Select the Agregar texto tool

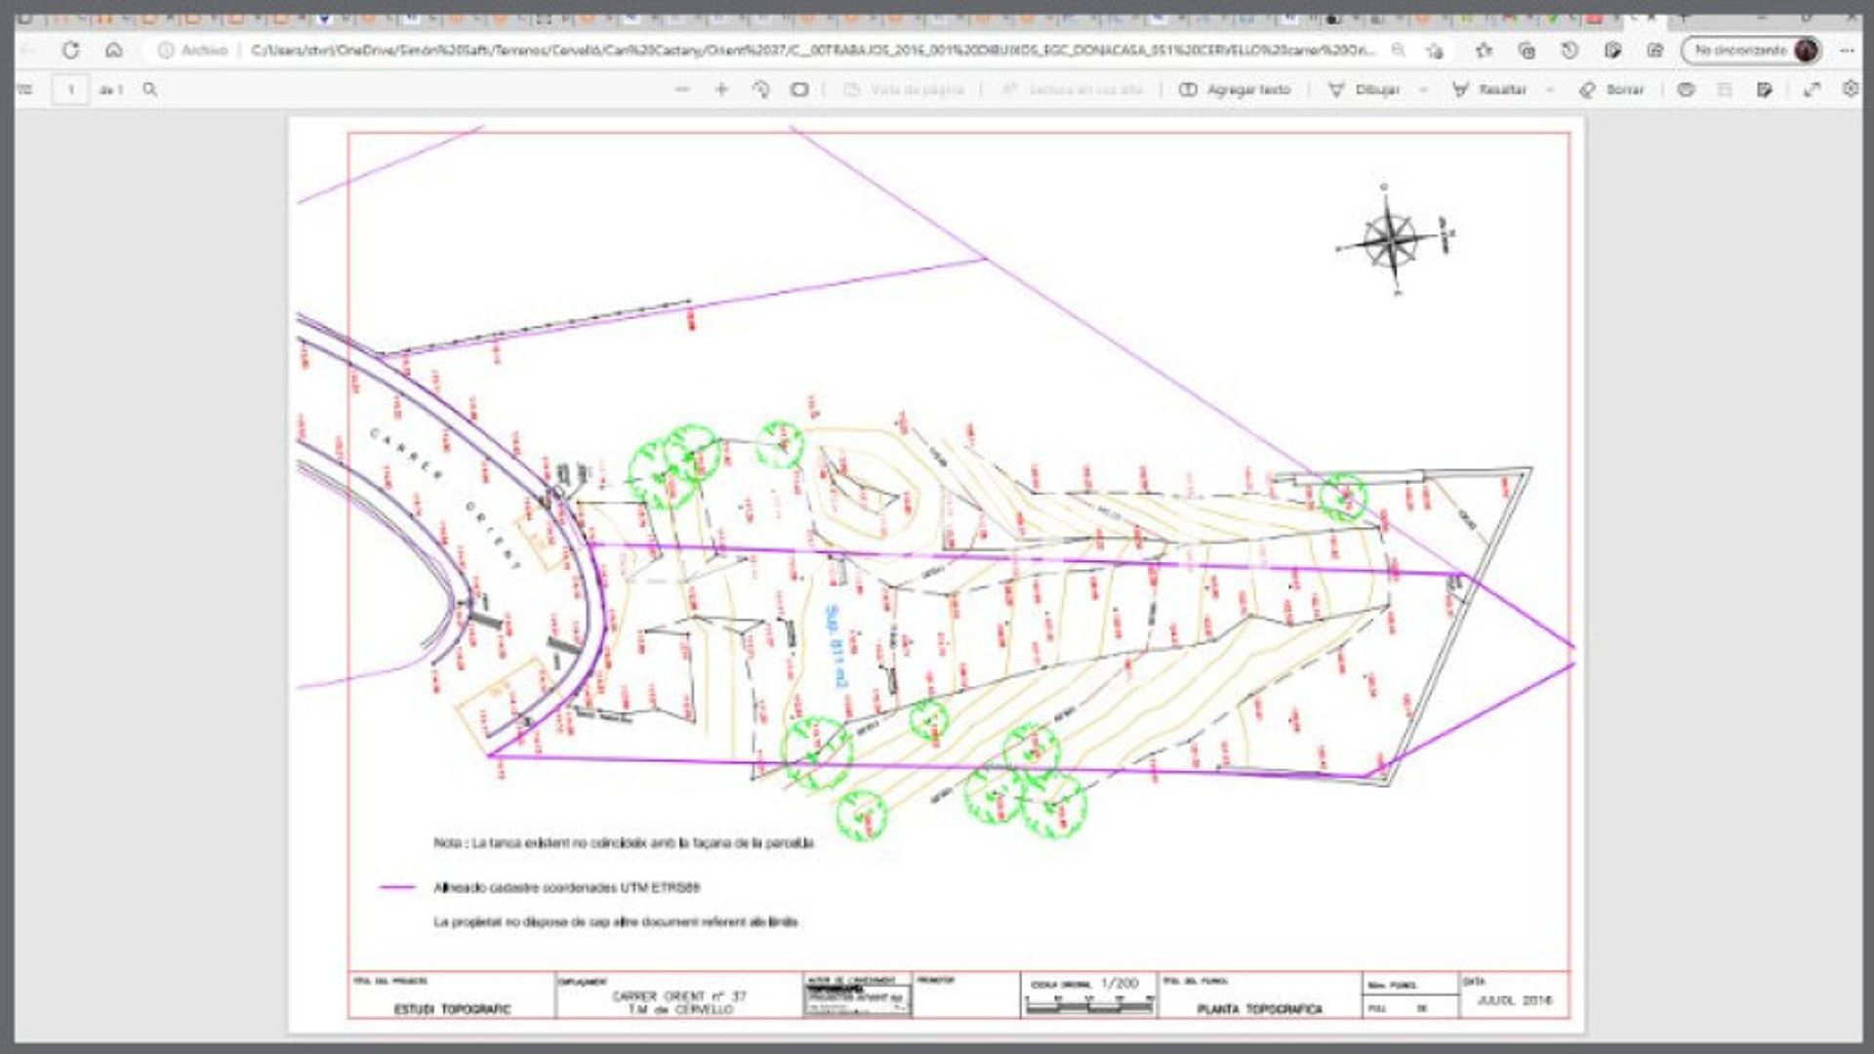click(1235, 89)
